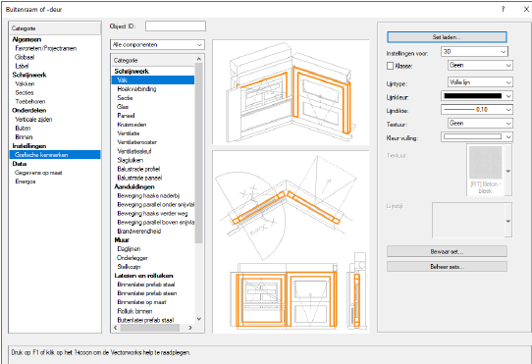Open the Klasse Geen dropdown
Viewport: 532px width, 364px height.
tap(480, 65)
